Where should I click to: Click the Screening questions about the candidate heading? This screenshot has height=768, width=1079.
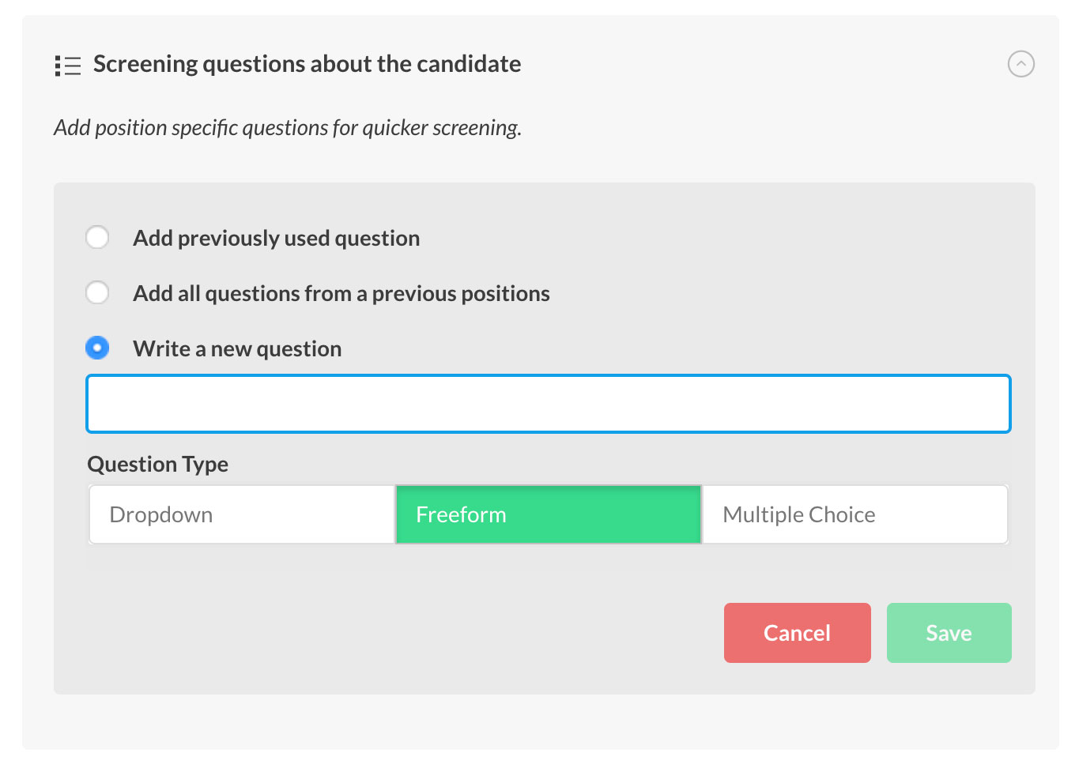(x=307, y=64)
